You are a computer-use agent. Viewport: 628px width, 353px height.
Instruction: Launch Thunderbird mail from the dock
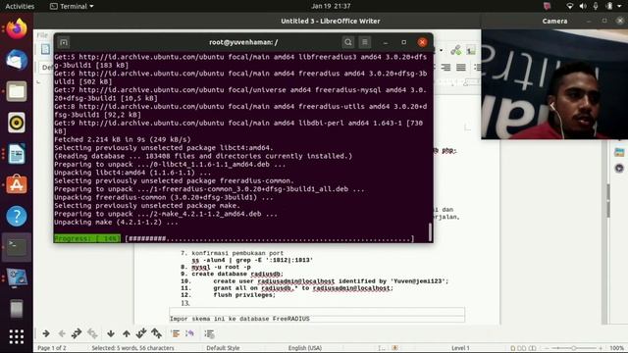17,60
